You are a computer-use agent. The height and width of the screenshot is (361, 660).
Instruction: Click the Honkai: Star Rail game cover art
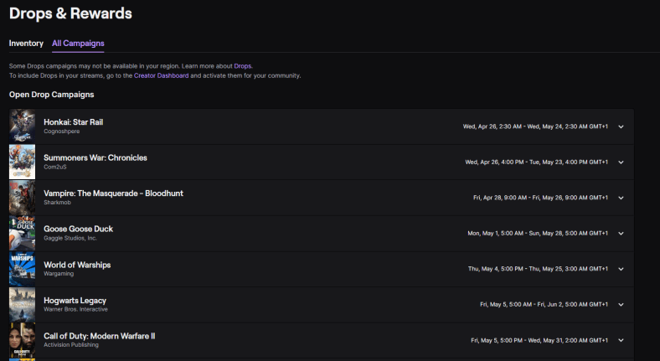point(23,126)
